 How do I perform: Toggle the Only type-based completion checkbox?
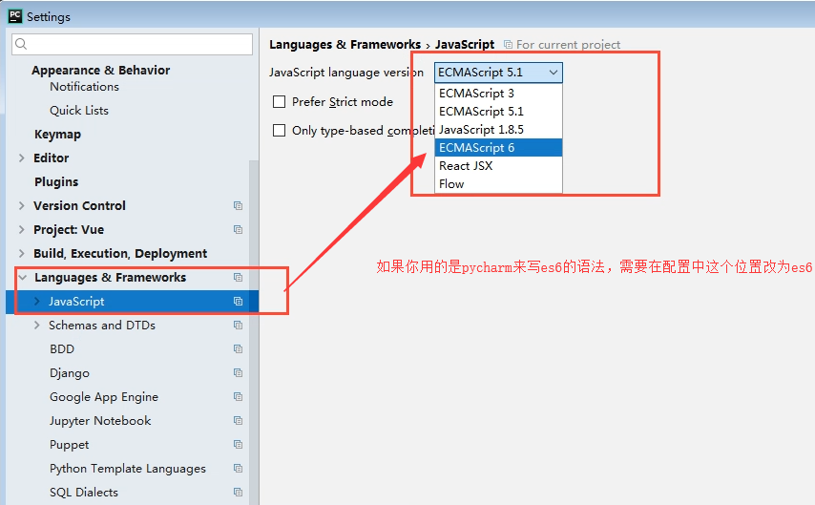(279, 130)
